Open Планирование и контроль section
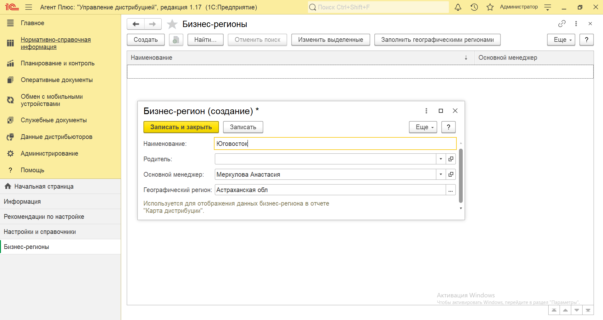 58,63
